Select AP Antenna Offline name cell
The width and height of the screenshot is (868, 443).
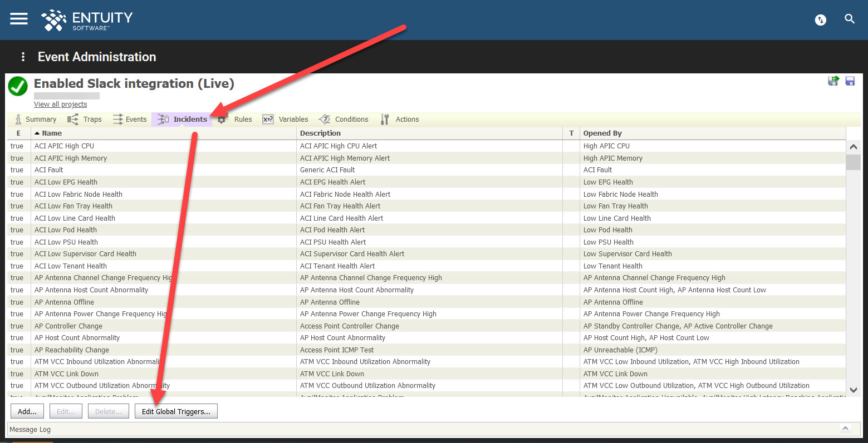click(164, 302)
